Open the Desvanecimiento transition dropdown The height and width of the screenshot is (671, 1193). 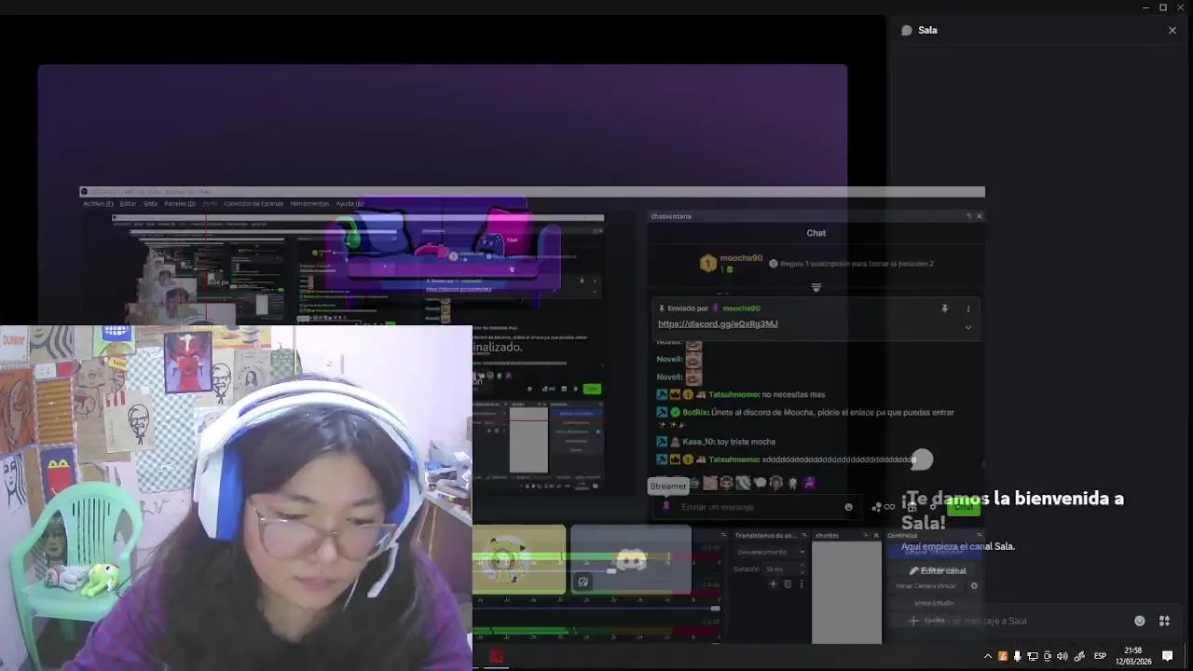770,552
